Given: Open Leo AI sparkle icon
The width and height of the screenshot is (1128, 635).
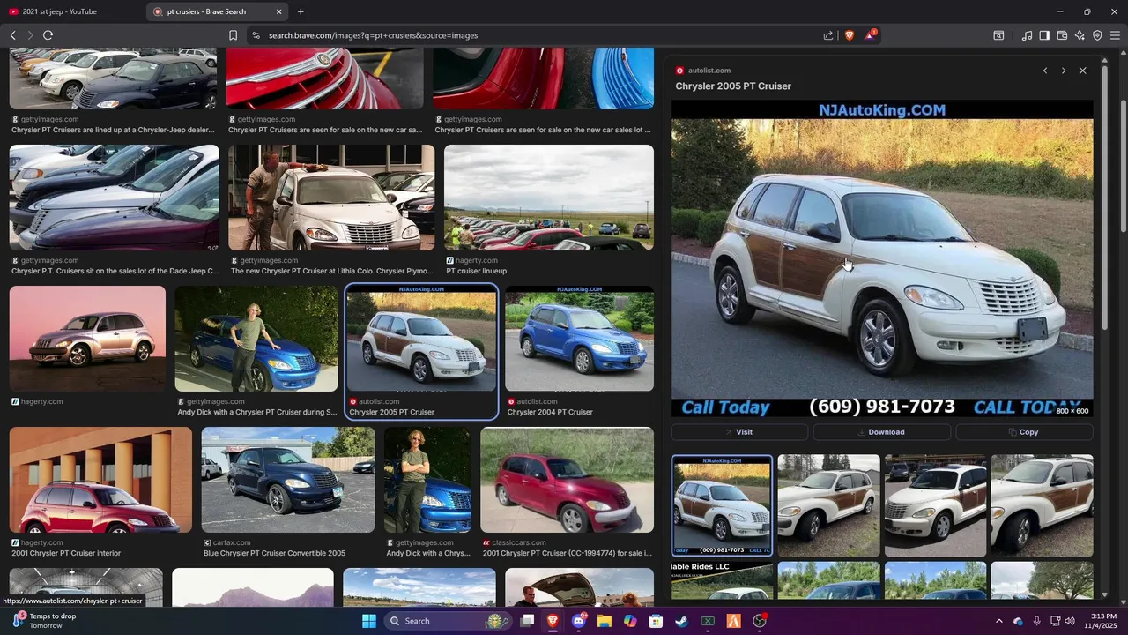Looking at the screenshot, I should click(1080, 35).
